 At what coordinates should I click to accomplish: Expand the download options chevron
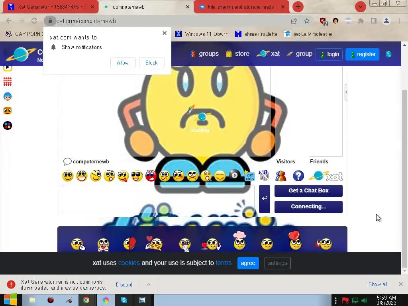pyautogui.click(x=149, y=284)
